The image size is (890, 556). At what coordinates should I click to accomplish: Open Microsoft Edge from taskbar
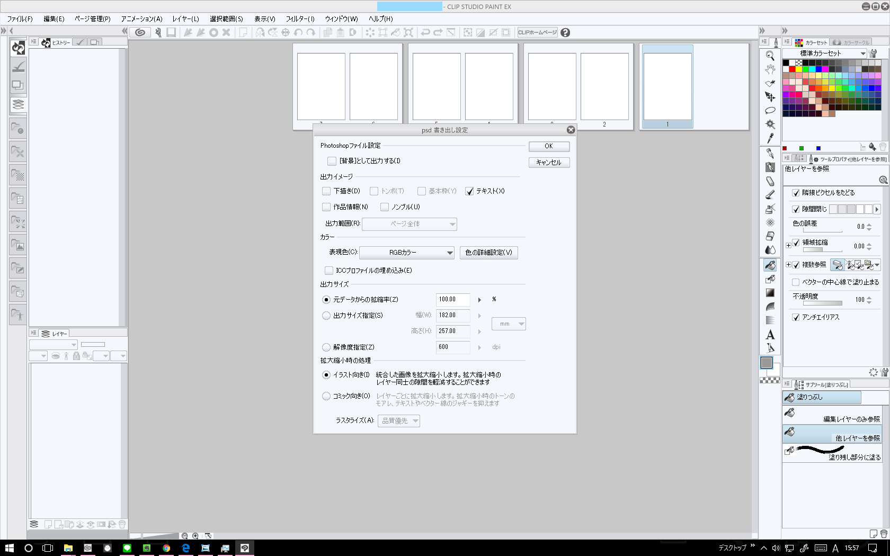(x=185, y=548)
